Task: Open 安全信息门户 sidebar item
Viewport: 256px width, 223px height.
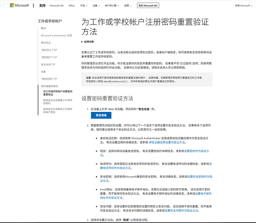Action: click(48, 64)
